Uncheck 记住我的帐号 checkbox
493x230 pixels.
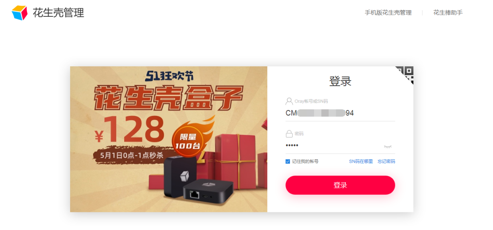coord(288,161)
